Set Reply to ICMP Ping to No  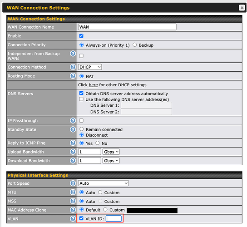tap(98, 143)
